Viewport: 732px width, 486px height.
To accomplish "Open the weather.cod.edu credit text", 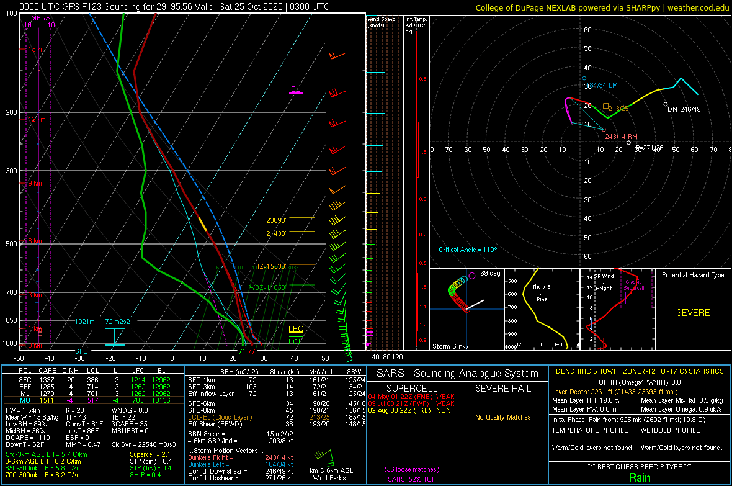I will (699, 8).
